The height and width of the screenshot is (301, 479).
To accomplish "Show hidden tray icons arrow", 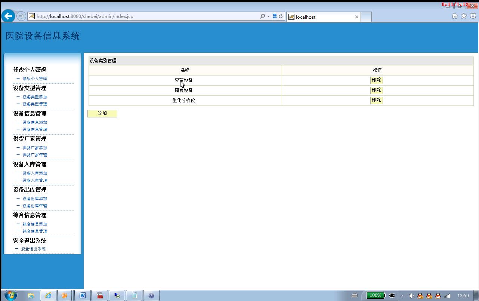I will point(402,295).
